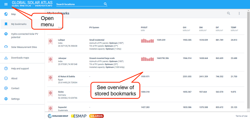The width and height of the screenshot is (250, 119).
Task: Go to Solar Measurement Sites
Action: (24, 47)
